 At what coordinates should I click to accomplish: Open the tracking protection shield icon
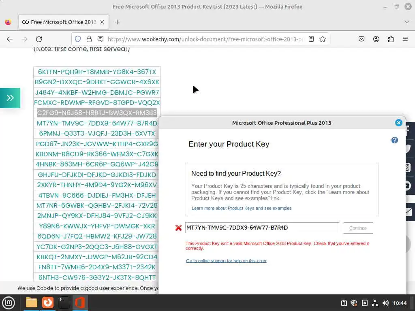click(x=78, y=39)
